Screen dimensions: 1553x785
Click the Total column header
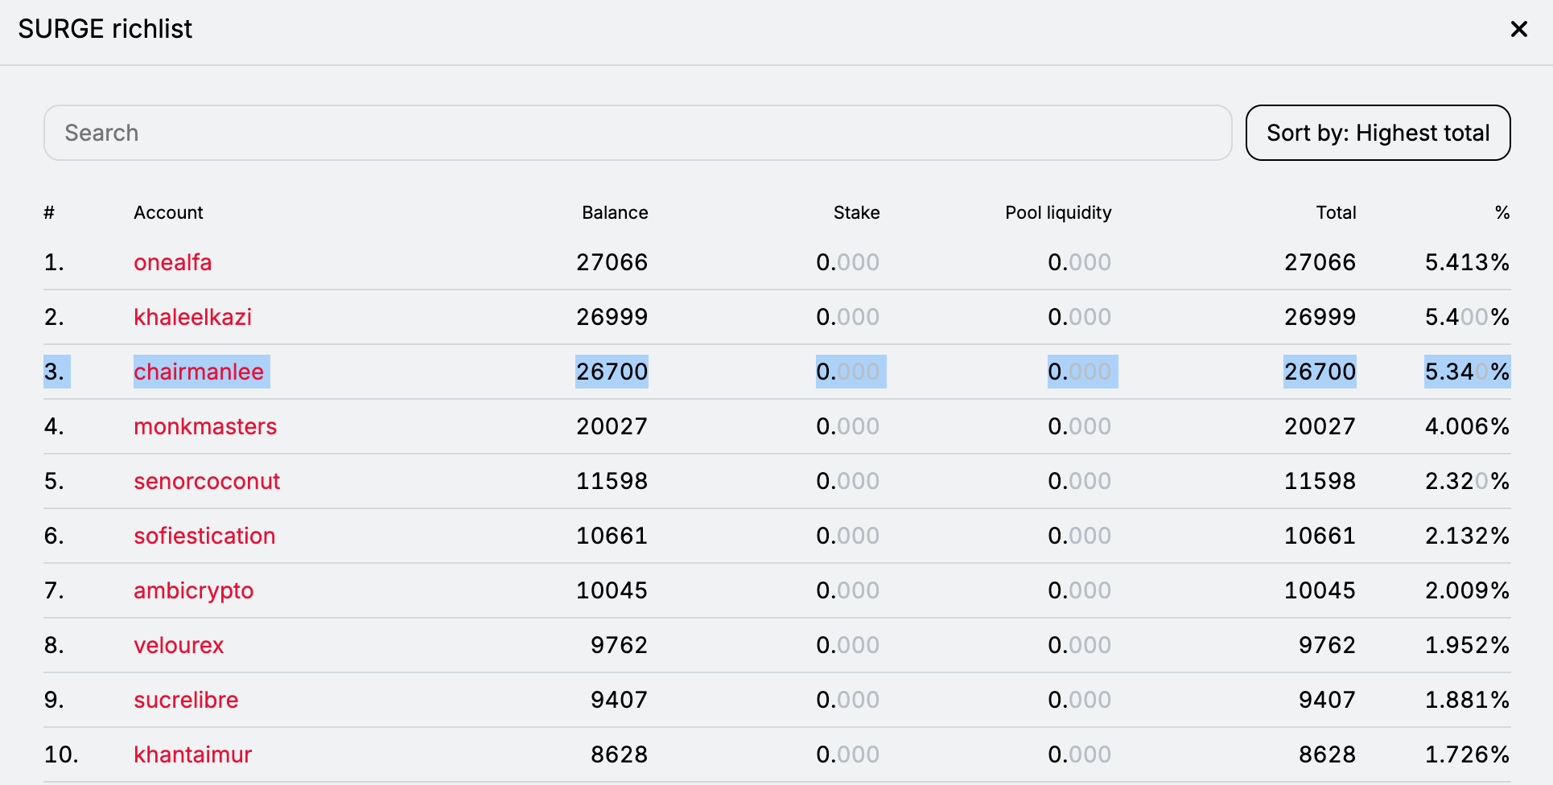(1336, 212)
